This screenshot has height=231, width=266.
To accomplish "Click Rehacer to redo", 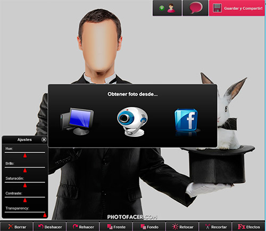I will (83, 227).
